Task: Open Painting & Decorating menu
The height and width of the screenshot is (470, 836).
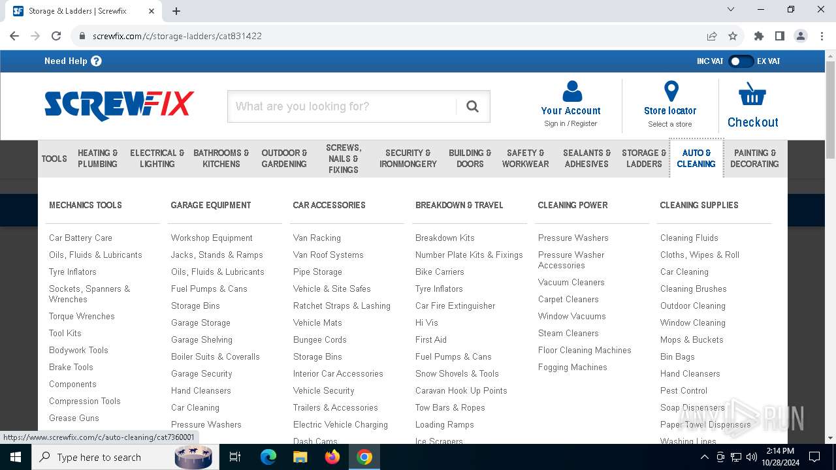Action: [x=754, y=159]
